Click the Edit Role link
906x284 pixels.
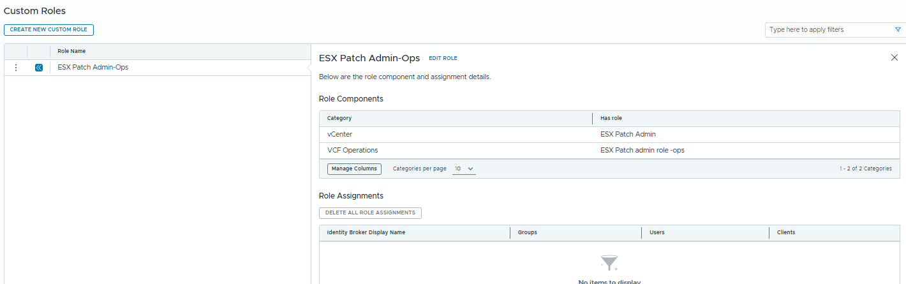(x=443, y=58)
